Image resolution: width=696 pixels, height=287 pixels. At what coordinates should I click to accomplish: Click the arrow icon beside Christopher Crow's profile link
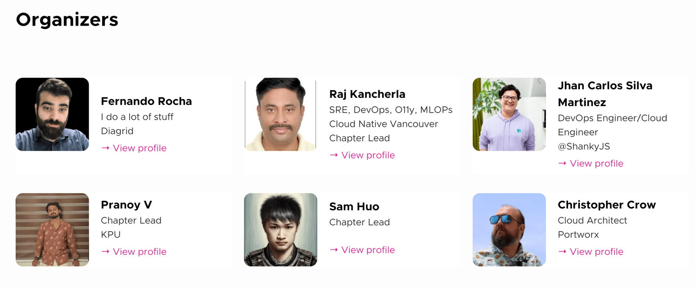click(562, 252)
